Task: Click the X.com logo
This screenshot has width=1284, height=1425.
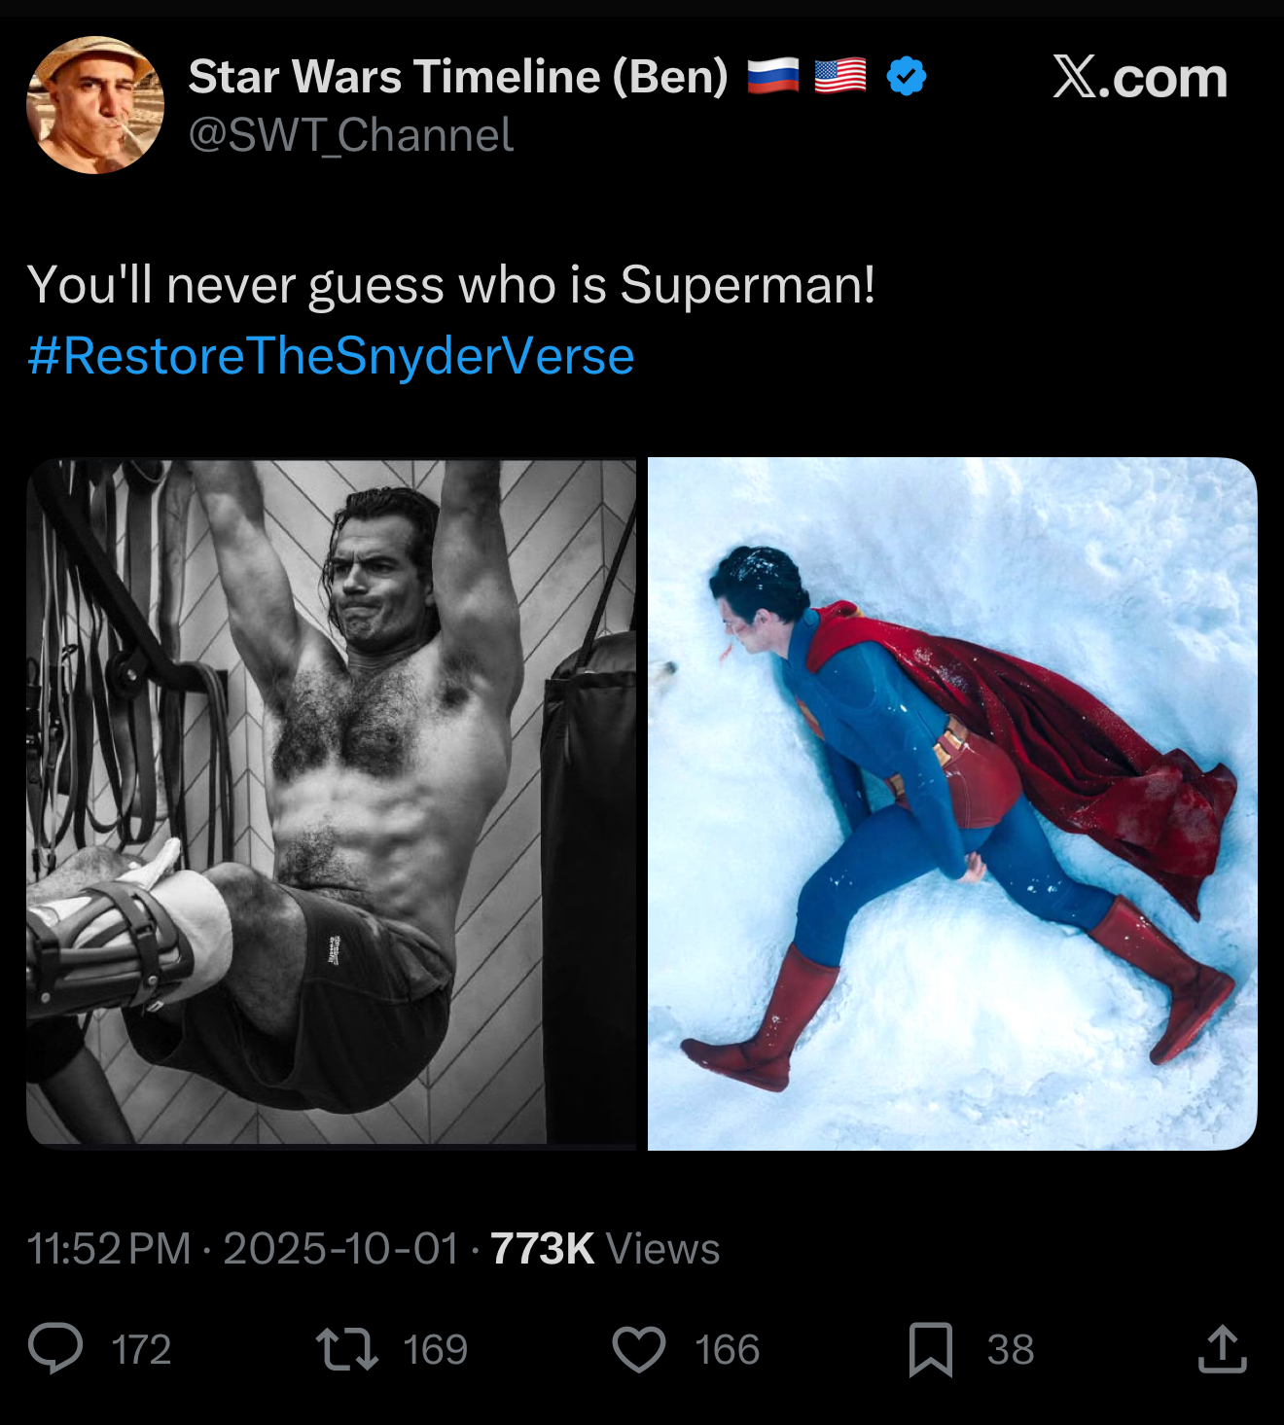Action: [x=1139, y=77]
